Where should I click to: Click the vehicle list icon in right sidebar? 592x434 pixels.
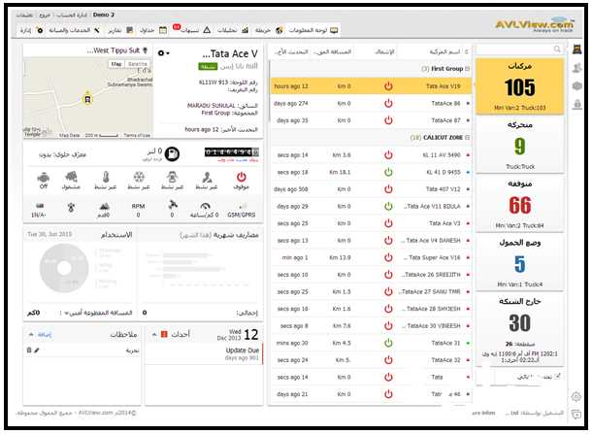(576, 50)
